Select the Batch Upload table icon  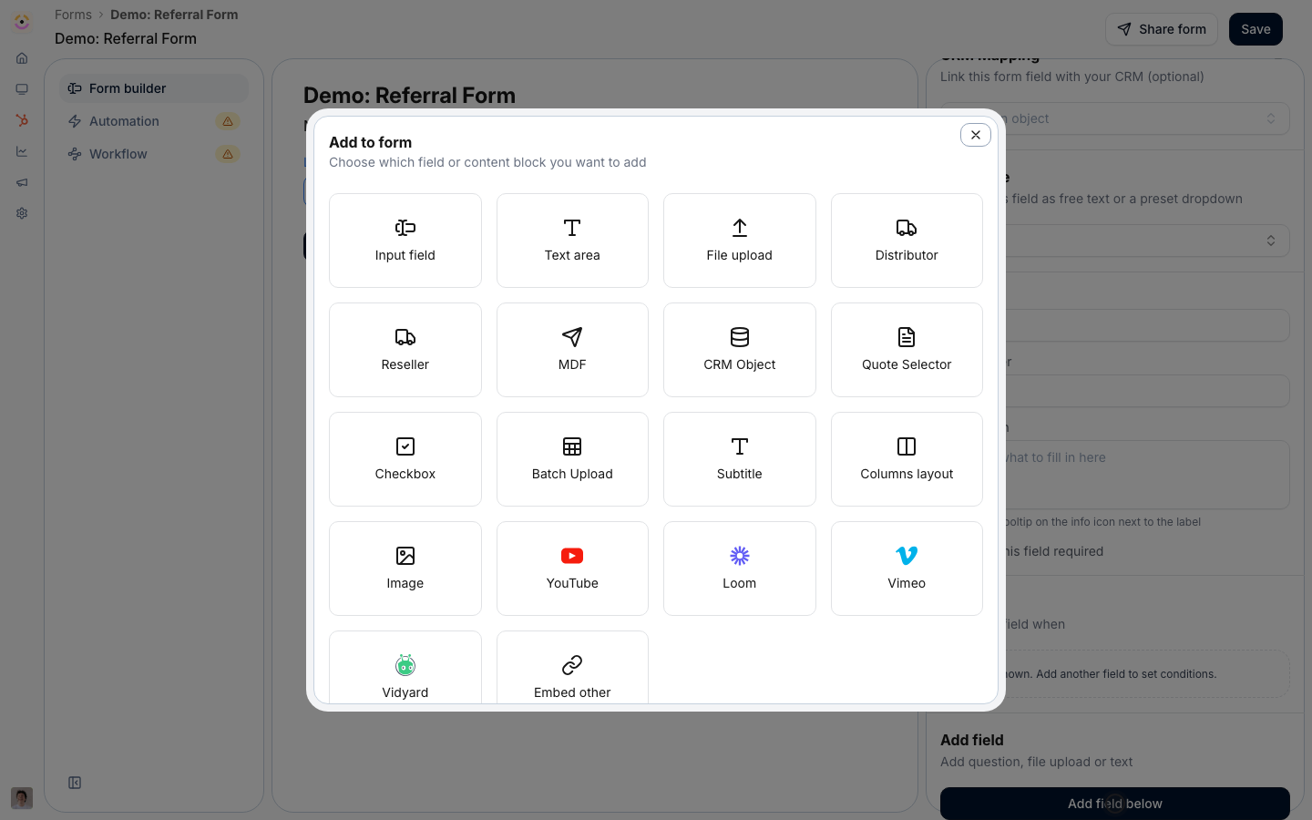click(572, 446)
